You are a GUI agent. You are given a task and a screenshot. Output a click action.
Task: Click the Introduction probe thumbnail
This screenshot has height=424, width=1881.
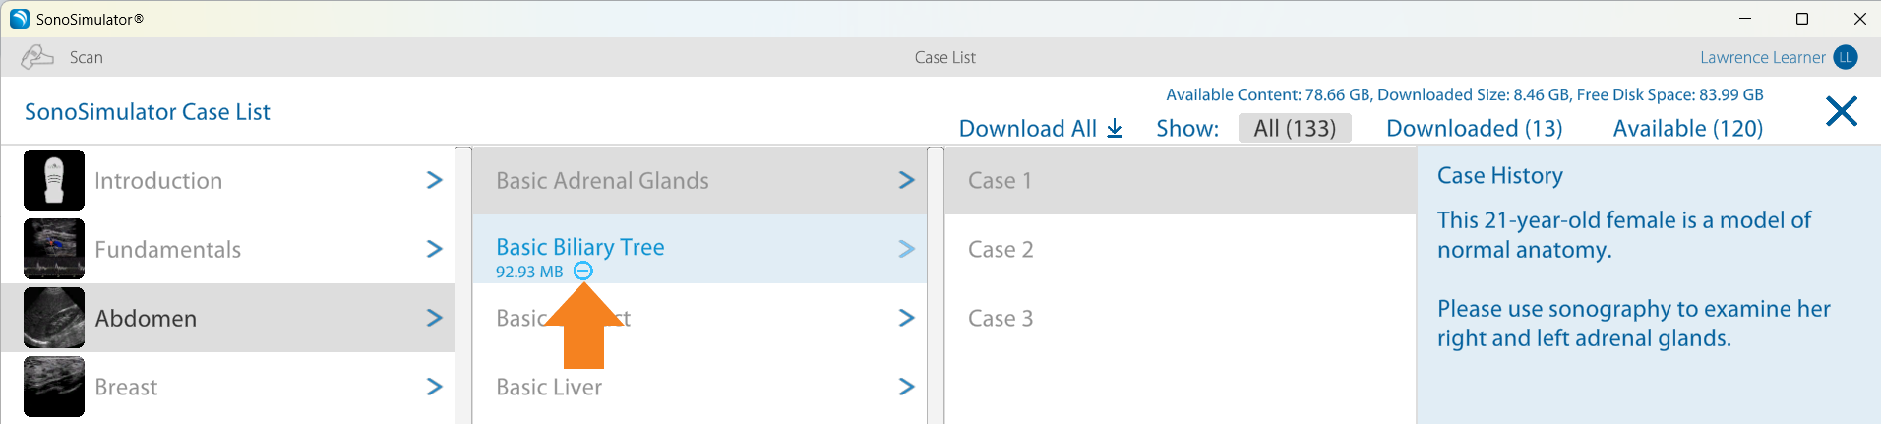pos(54,180)
